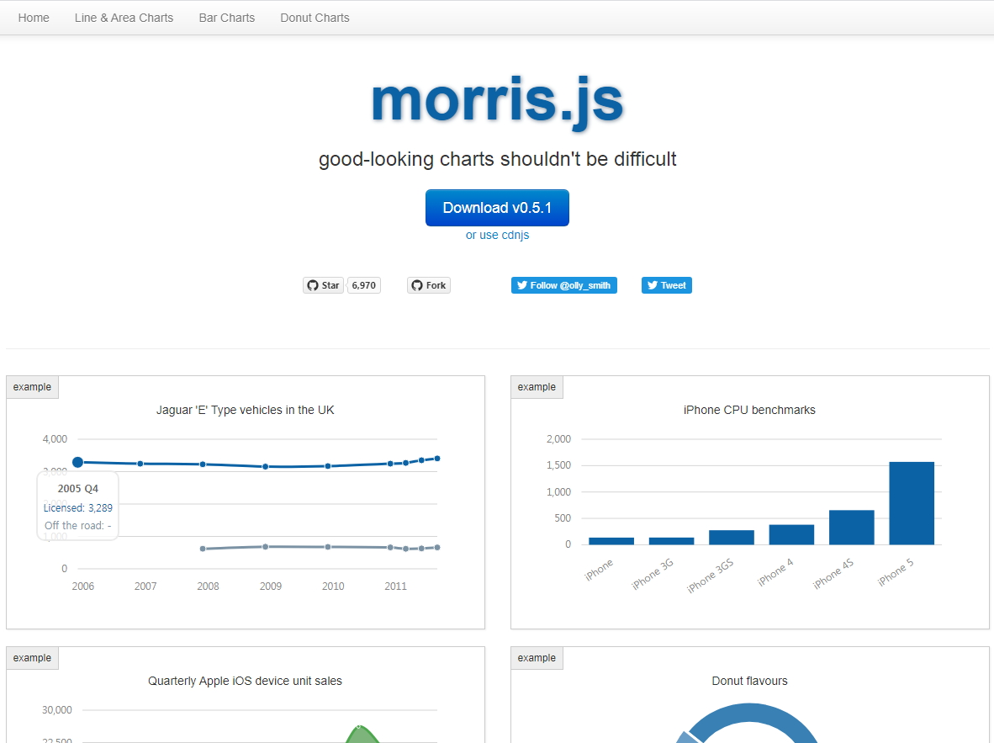Click 'Quarterly Apple iOS device unit sales' title
Screen dimensions: 994x743
(245, 681)
